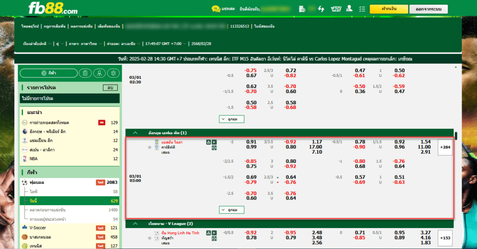
Task: Click the ALL live broadcasts icon
Action: coord(25,122)
